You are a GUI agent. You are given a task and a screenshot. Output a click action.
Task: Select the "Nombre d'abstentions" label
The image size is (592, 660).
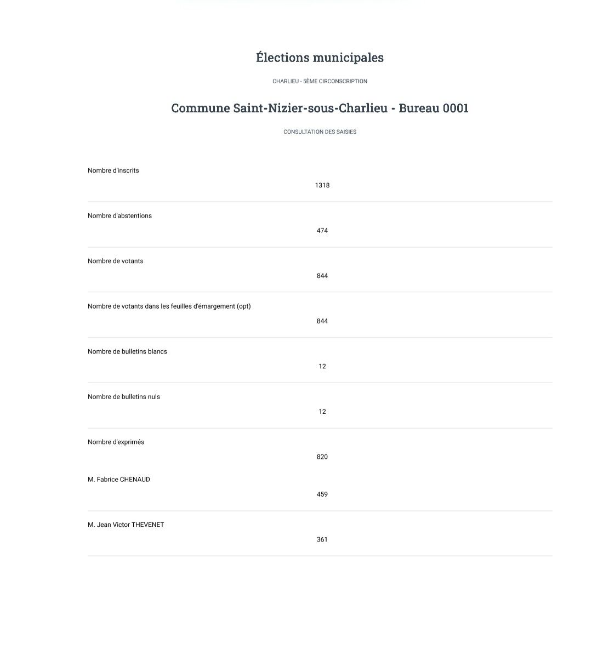119,216
